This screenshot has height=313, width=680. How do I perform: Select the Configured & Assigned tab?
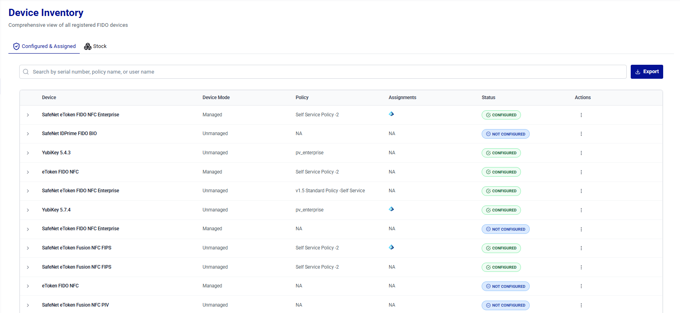(x=44, y=46)
